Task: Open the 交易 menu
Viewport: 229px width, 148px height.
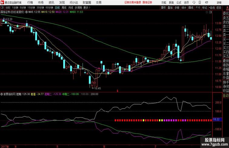Action: (98, 2)
